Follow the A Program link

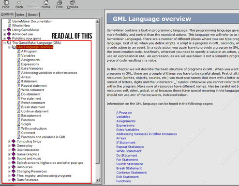tap(124, 112)
